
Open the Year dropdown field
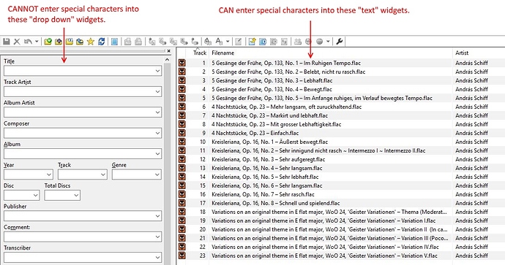pyautogui.click(x=29, y=174)
